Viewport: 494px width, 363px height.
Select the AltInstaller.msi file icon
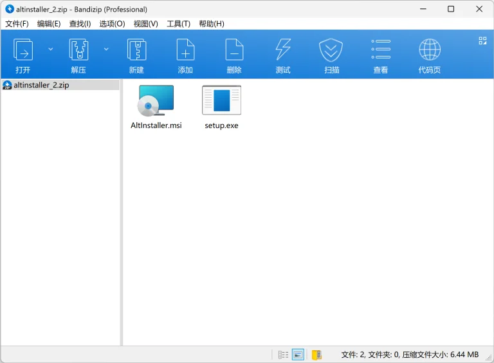pyautogui.click(x=156, y=101)
